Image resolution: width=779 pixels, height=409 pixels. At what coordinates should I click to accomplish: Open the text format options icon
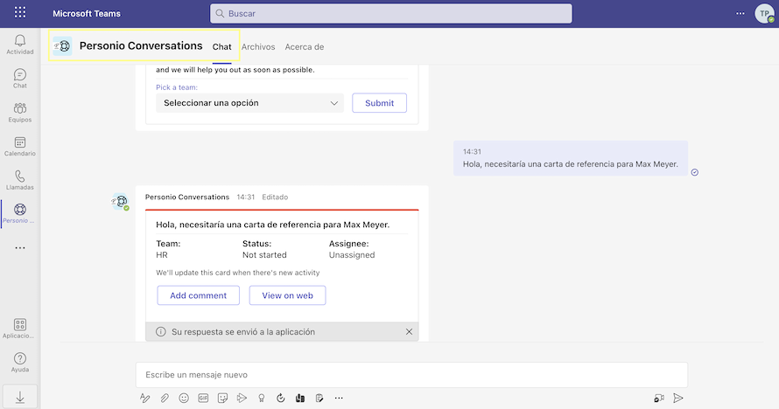click(144, 399)
